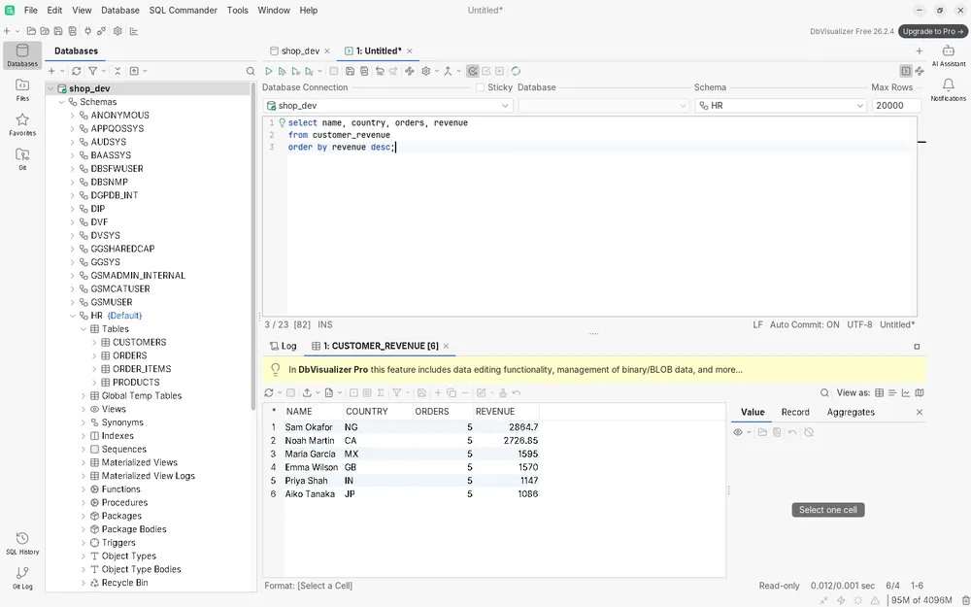Switch to the Record tab
Viewport: 971px width, 607px height.
tap(795, 413)
